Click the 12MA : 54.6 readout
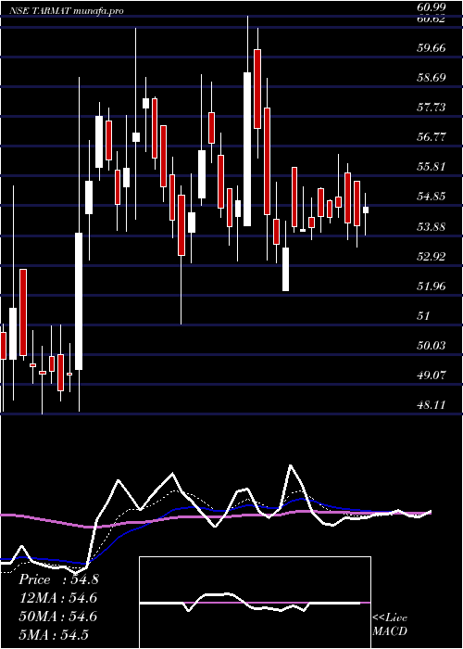The height and width of the screenshot is (649, 463). 57,598
